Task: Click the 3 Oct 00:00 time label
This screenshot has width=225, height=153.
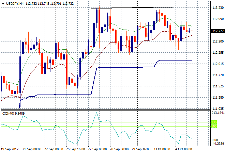Action: [162, 149]
